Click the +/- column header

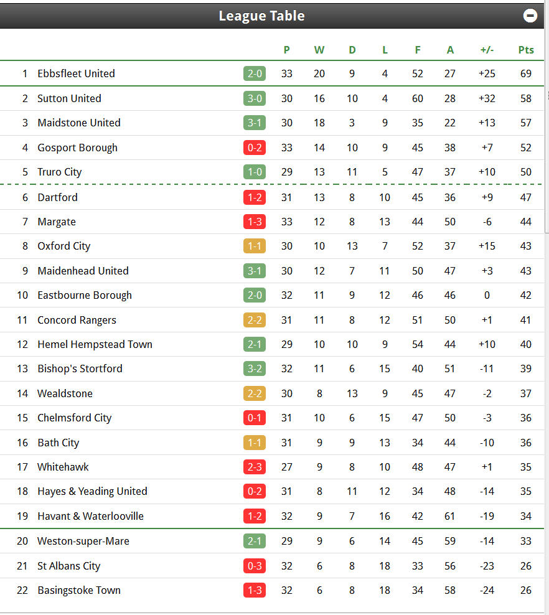[487, 50]
